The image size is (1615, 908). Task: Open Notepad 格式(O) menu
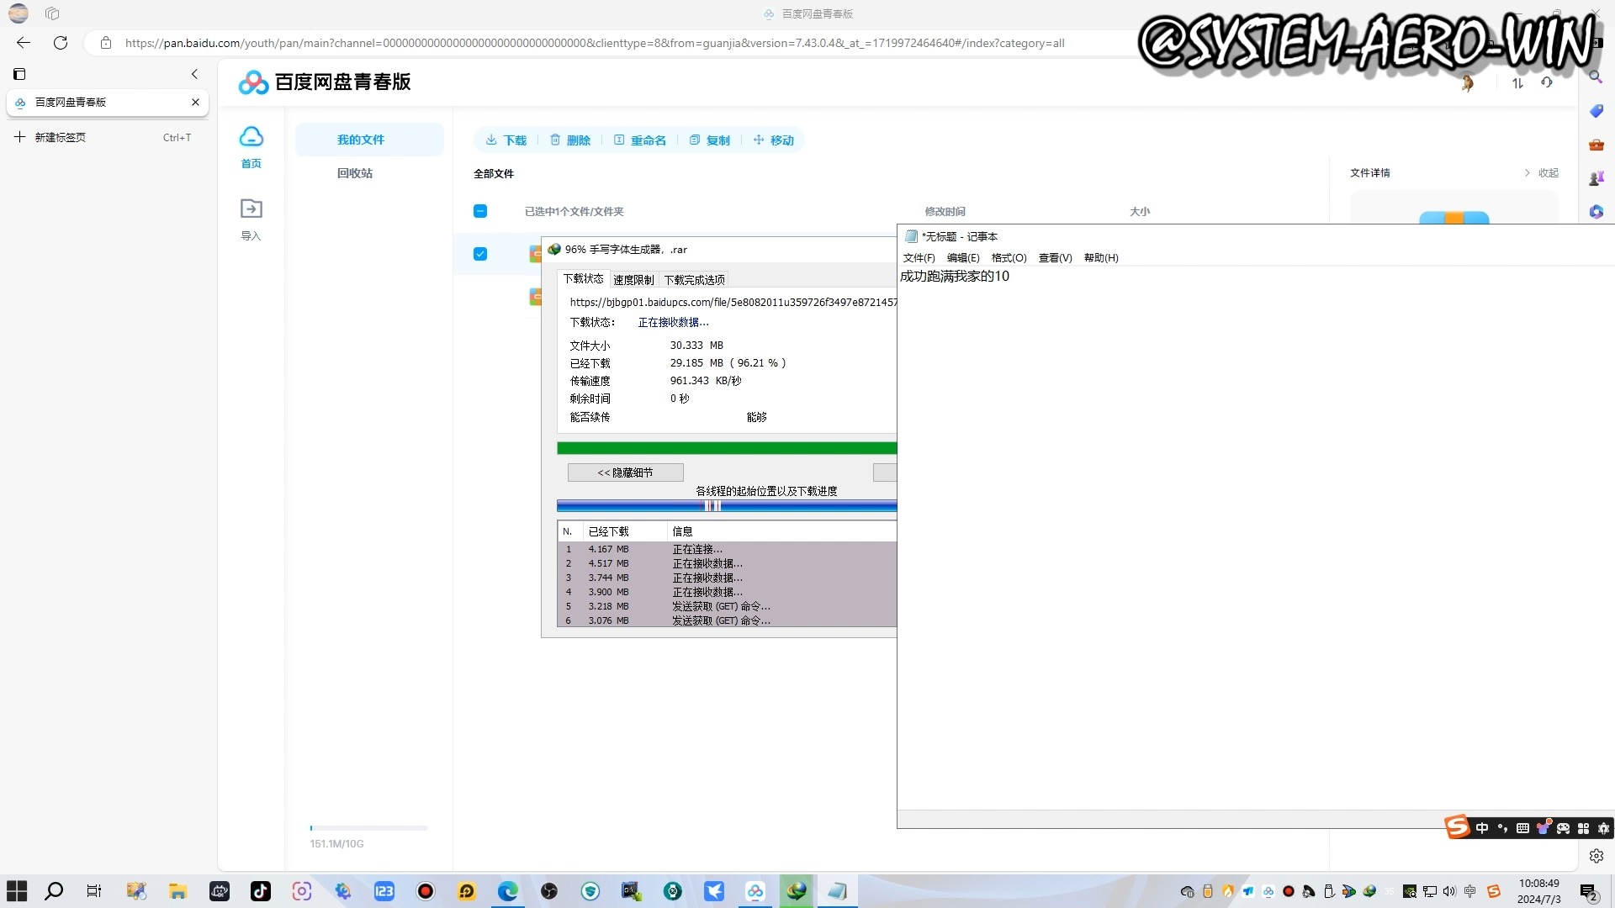1009,258
